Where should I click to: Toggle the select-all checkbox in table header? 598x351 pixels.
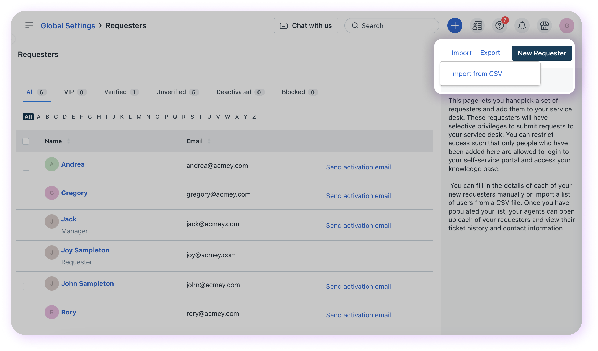(x=26, y=141)
